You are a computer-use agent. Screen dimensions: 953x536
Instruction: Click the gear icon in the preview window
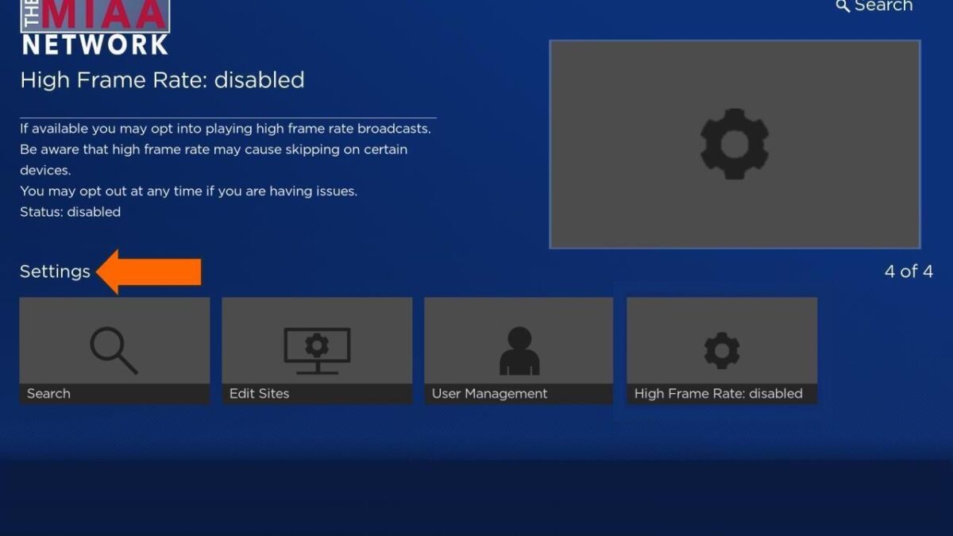point(735,145)
